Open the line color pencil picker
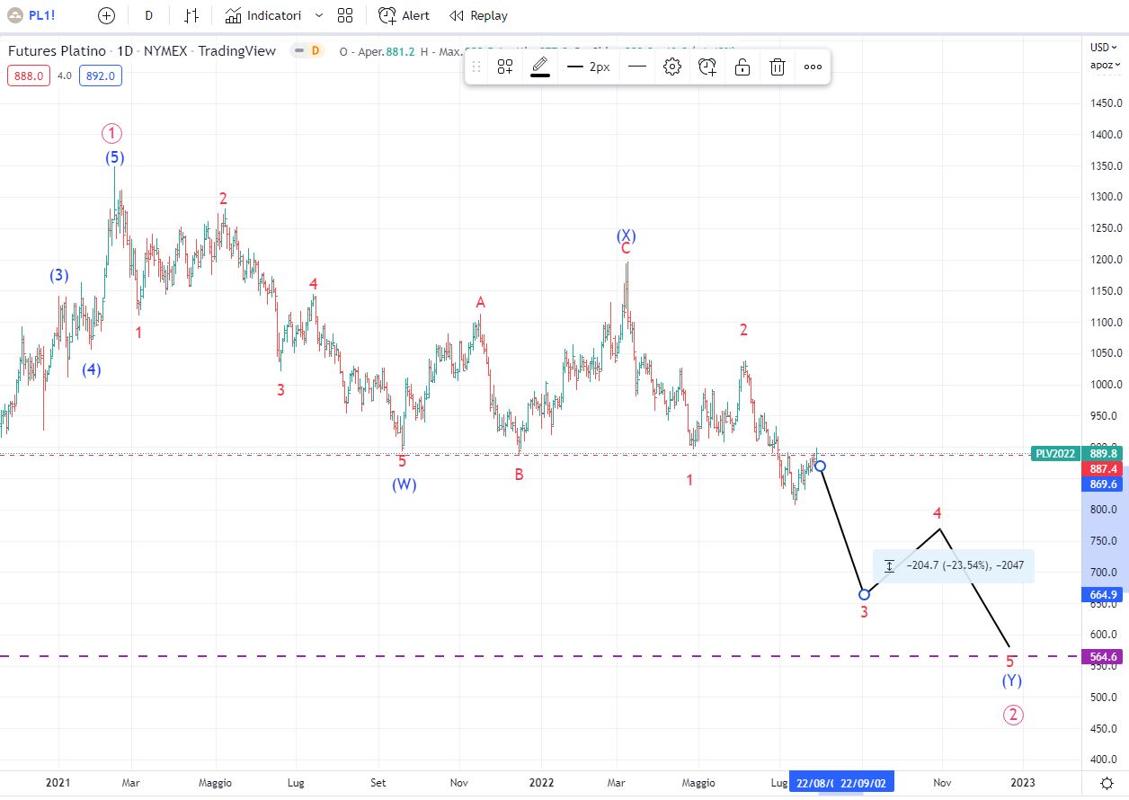Image resolution: width=1129 pixels, height=800 pixels. click(x=540, y=67)
